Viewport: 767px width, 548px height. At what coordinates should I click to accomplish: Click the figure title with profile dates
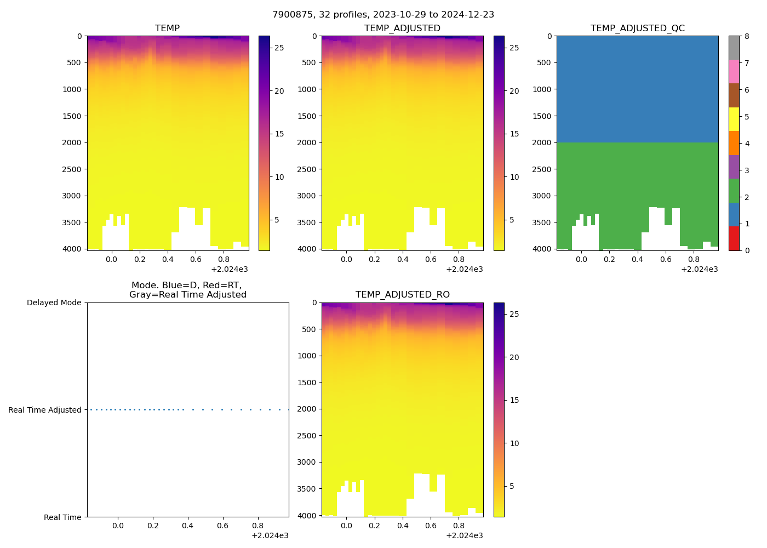(x=383, y=14)
